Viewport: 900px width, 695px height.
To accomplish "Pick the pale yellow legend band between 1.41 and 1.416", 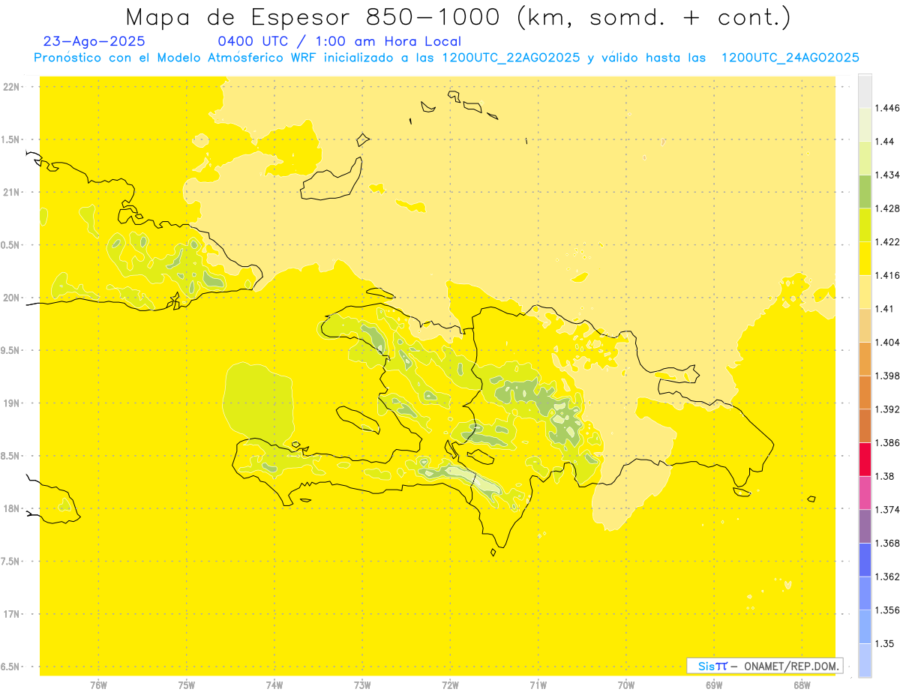I will coord(865,292).
